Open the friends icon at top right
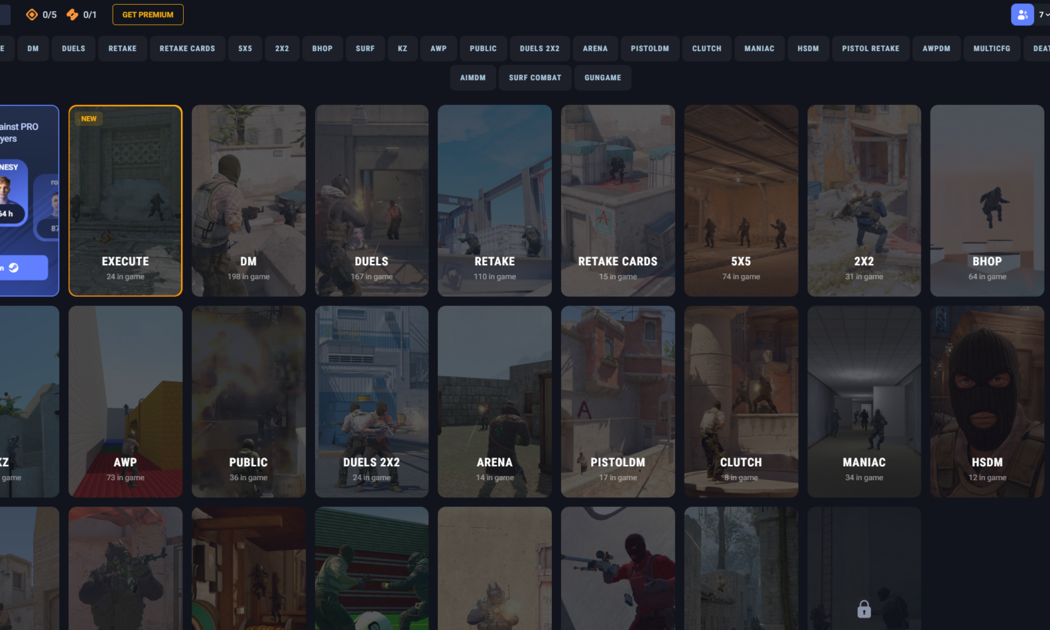 1022,15
